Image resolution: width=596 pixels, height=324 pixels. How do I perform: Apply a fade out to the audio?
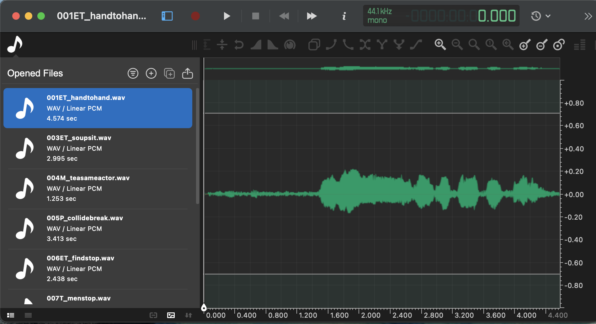[272, 45]
